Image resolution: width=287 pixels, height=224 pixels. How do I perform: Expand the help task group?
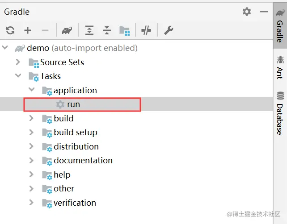point(31,174)
